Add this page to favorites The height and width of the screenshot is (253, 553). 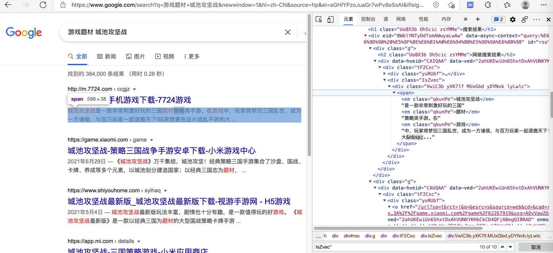click(x=451, y=5)
